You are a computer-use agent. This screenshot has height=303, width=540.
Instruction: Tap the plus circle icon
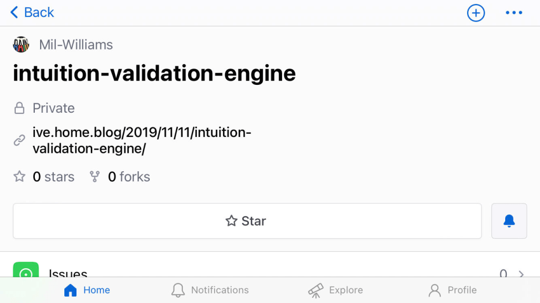pos(476,13)
